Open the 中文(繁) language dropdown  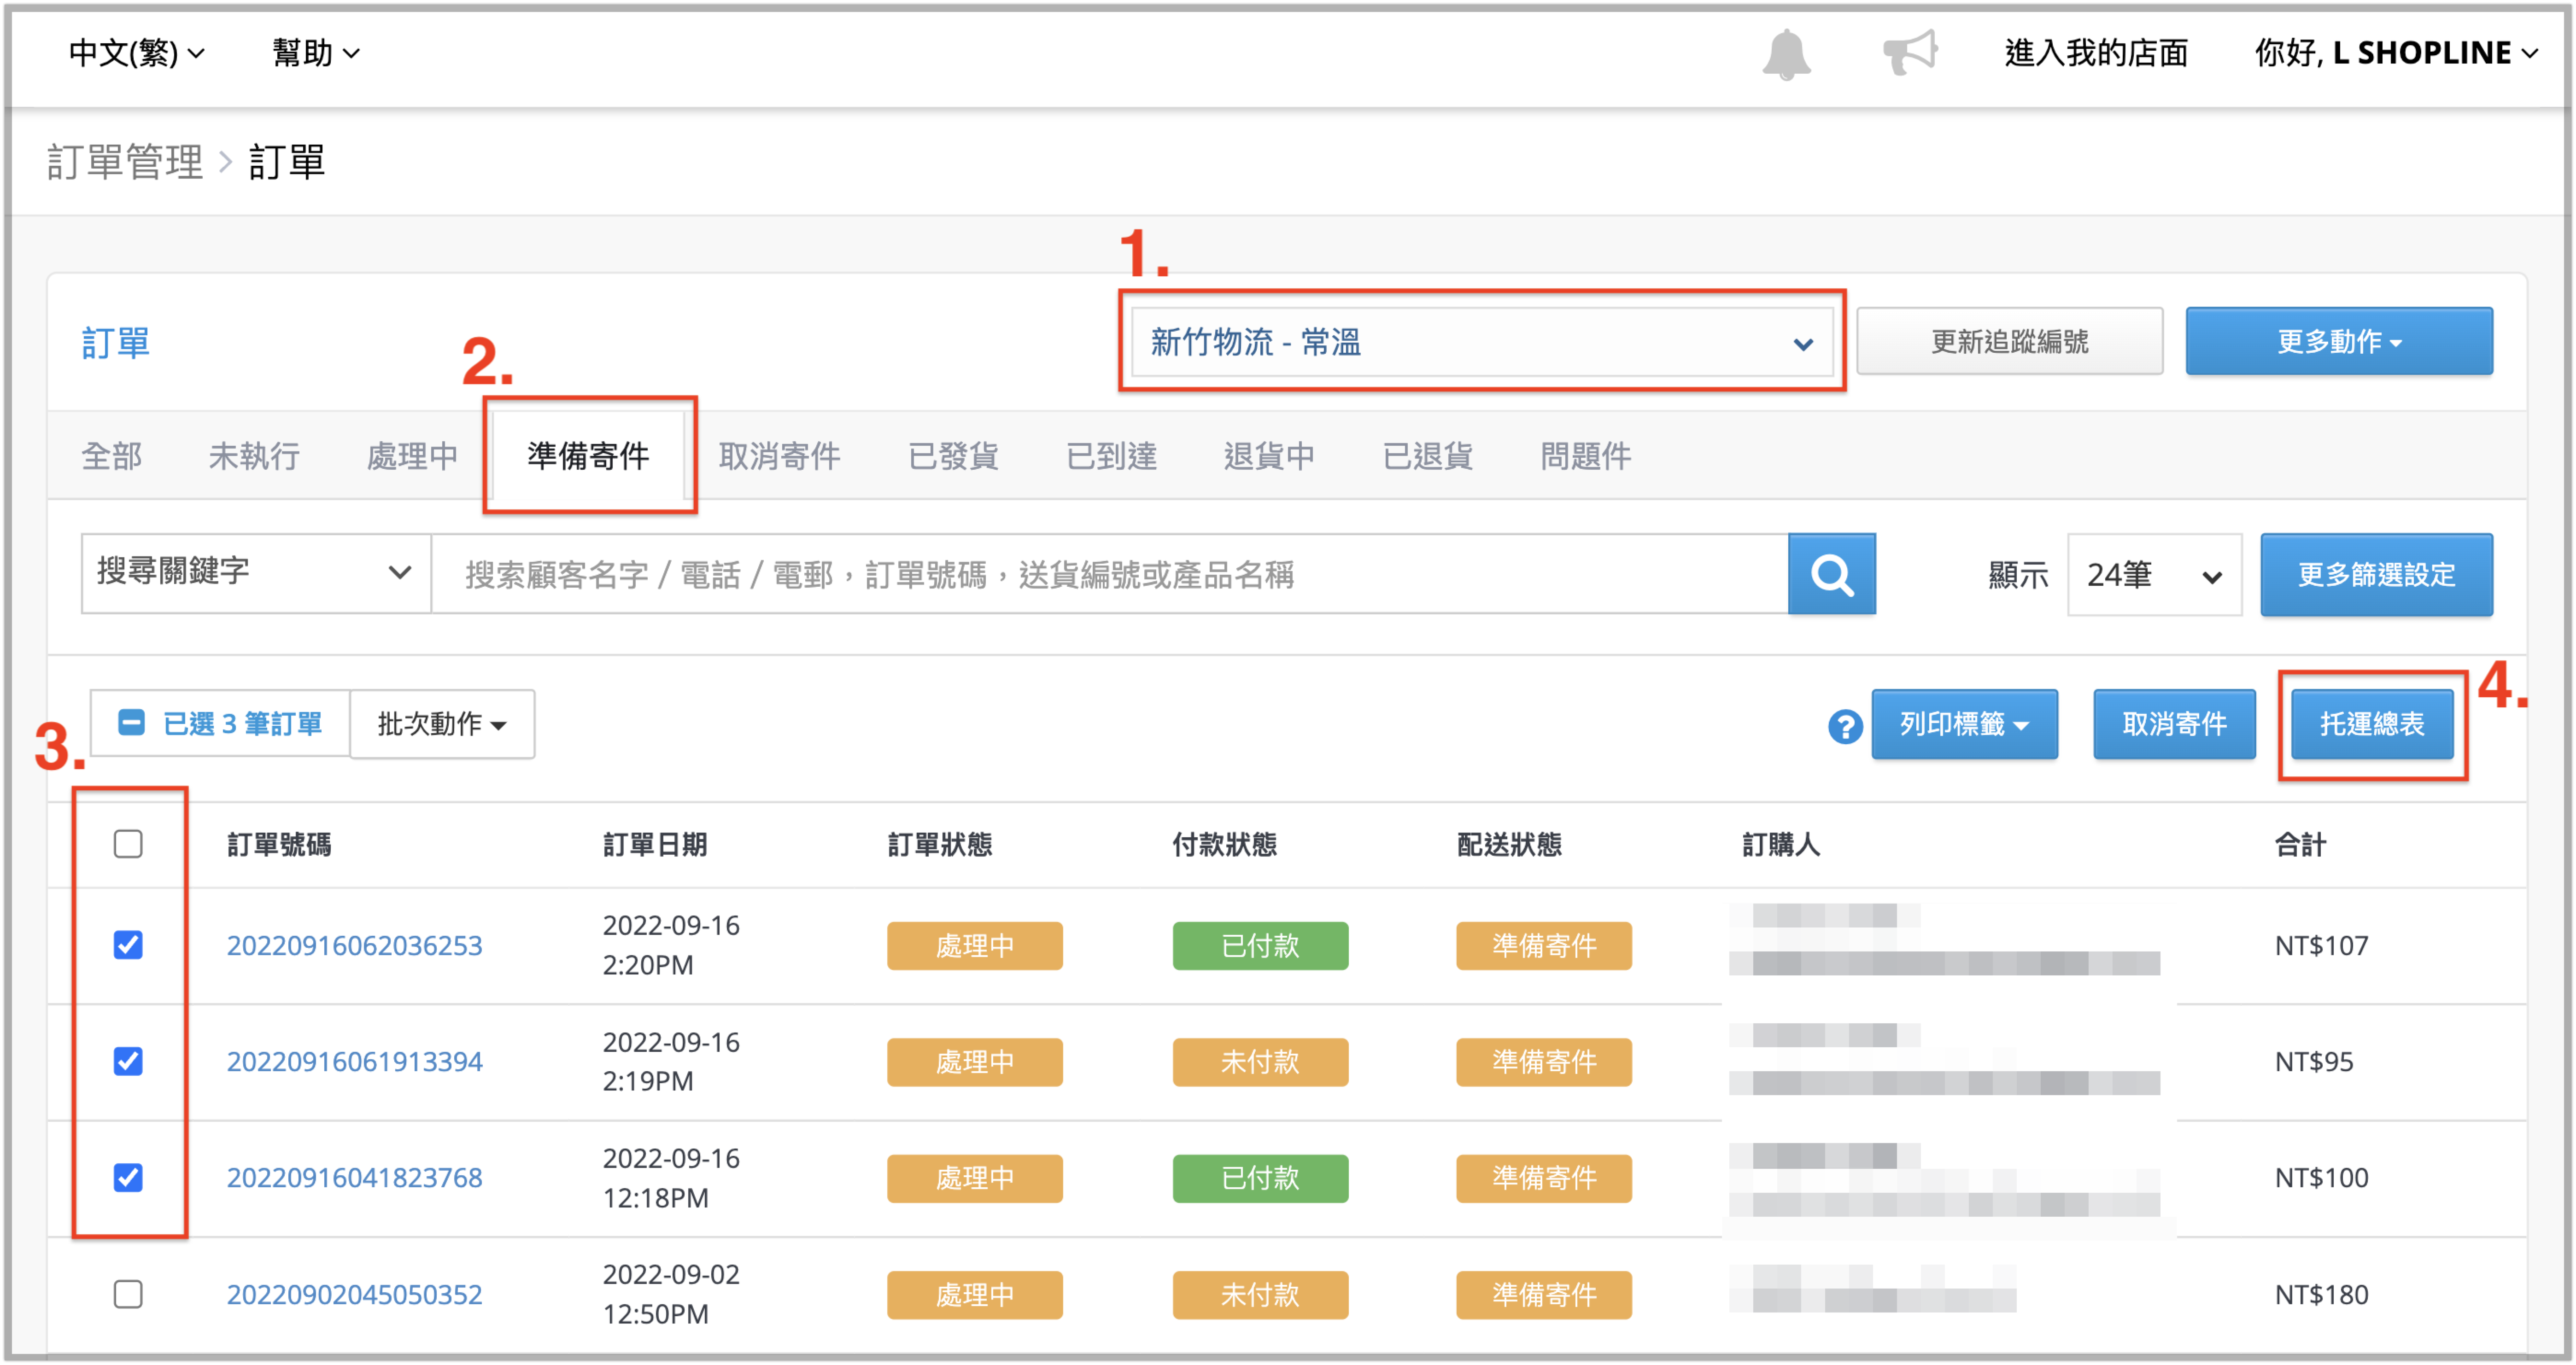tap(136, 53)
